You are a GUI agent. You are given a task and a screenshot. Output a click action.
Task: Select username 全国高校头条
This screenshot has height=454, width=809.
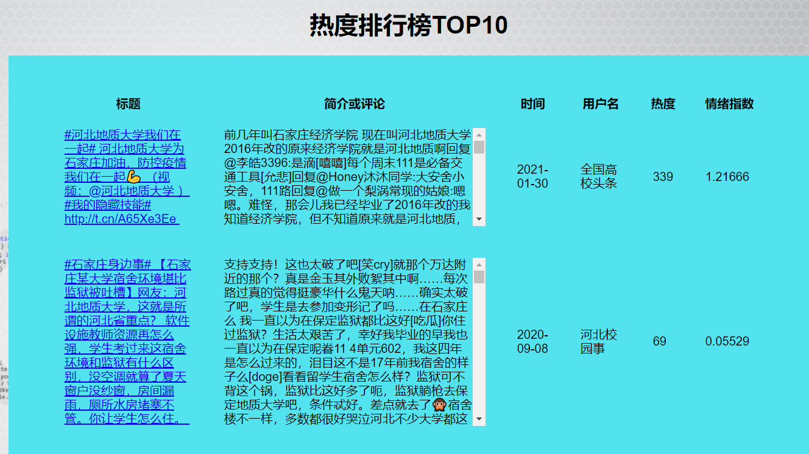(599, 177)
